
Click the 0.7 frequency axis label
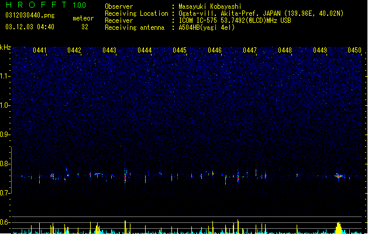5,193
